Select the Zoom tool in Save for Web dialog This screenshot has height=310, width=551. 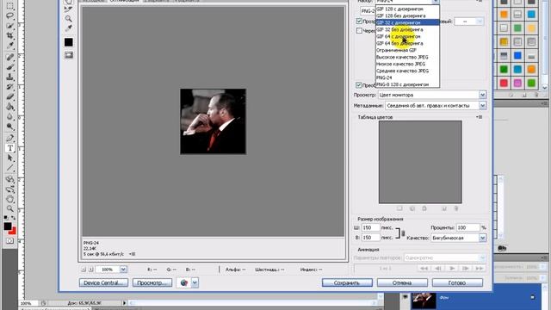69,18
